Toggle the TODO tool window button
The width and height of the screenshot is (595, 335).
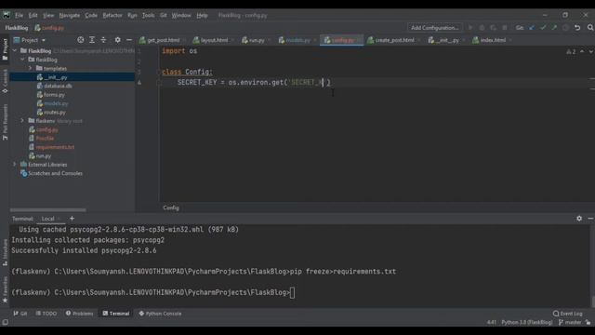46,314
